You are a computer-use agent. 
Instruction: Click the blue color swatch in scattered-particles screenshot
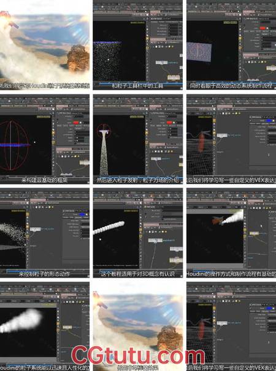tap(82, 214)
